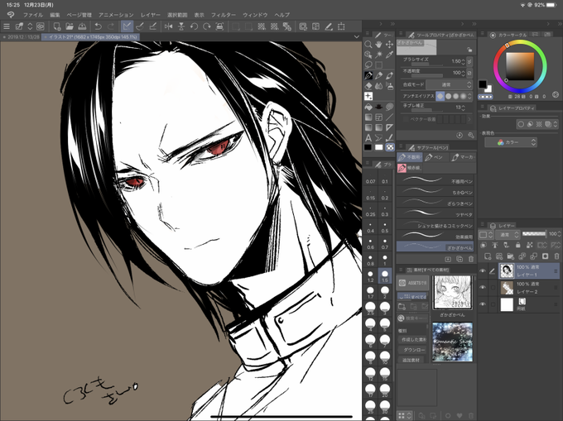
Task: Select the Magnifier zoom tool
Action: [x=368, y=45]
